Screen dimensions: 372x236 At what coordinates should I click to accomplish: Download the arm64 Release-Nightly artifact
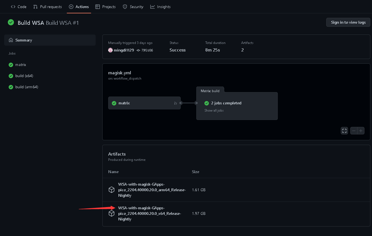(152, 190)
